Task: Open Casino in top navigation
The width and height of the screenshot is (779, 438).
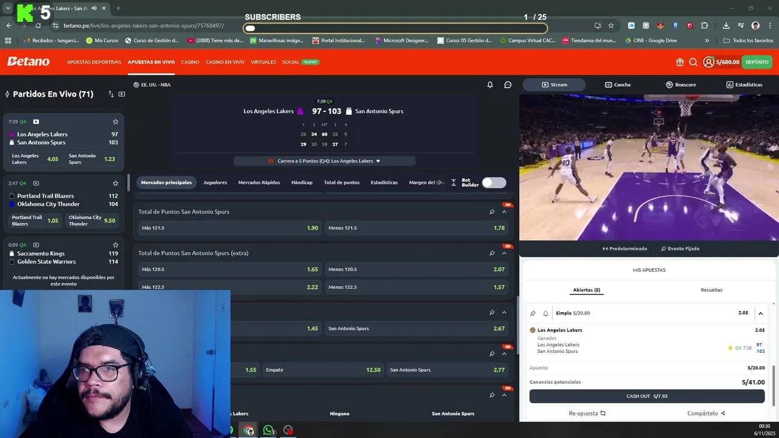Action: click(x=190, y=62)
